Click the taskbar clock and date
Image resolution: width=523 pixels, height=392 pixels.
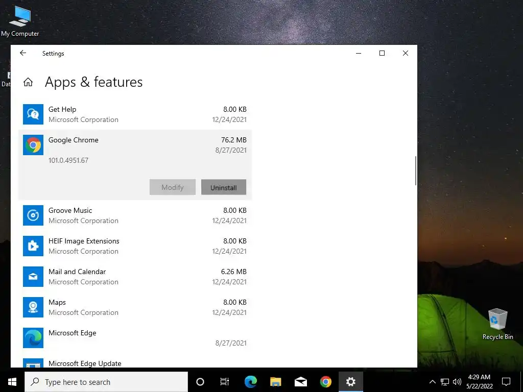[x=479, y=382]
